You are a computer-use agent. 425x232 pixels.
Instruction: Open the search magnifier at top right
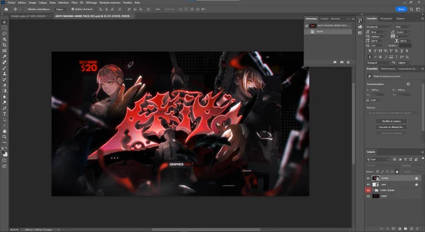(x=411, y=9)
